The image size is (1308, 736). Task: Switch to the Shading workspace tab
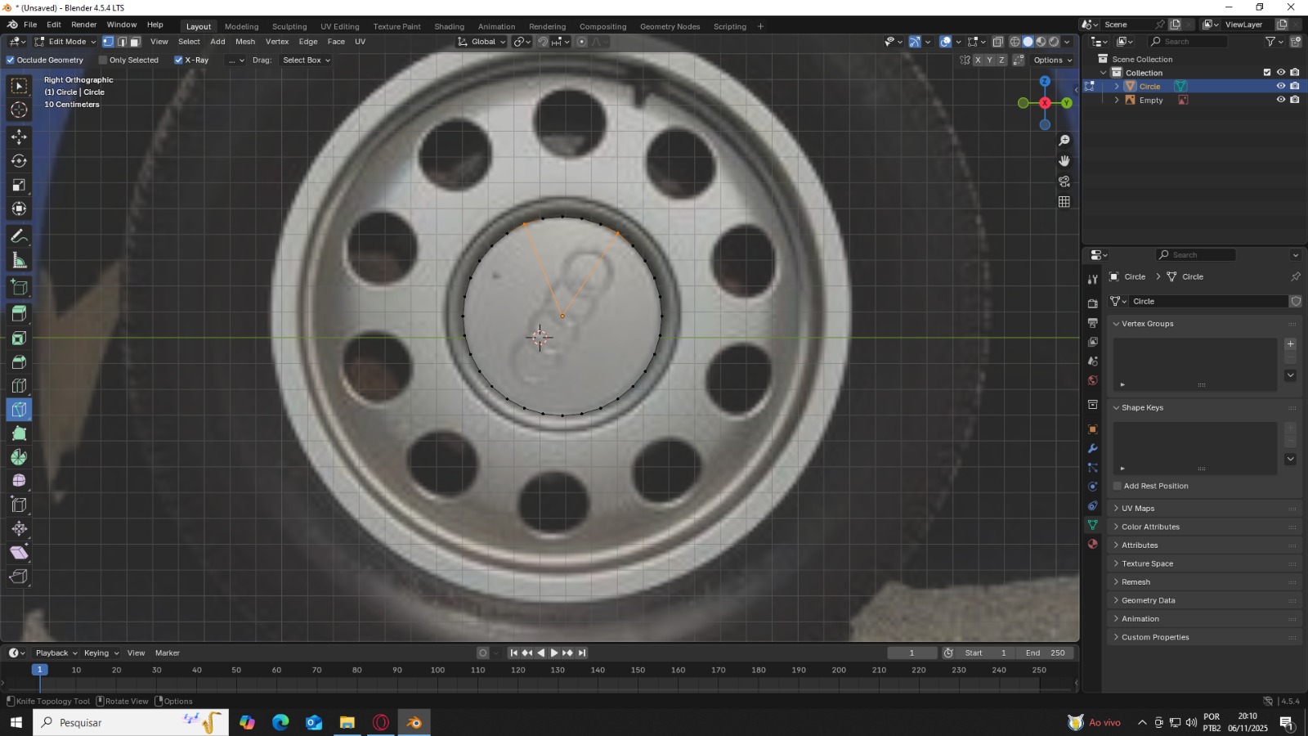click(449, 27)
